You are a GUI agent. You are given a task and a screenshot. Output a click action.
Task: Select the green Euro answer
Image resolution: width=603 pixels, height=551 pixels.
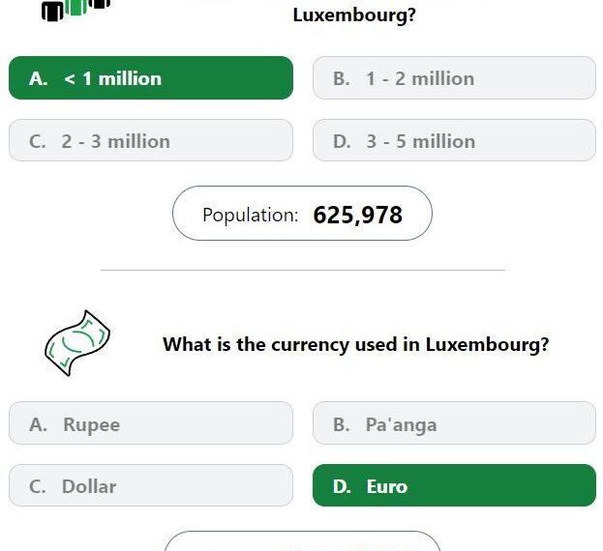pyautogui.click(x=454, y=485)
